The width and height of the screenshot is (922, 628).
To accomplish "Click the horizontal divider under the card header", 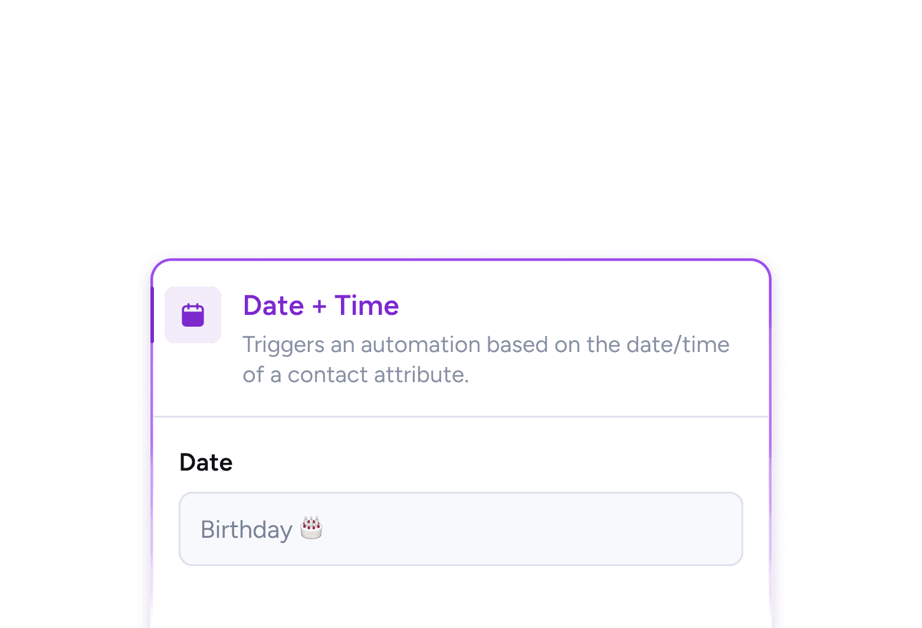I will tap(461, 416).
